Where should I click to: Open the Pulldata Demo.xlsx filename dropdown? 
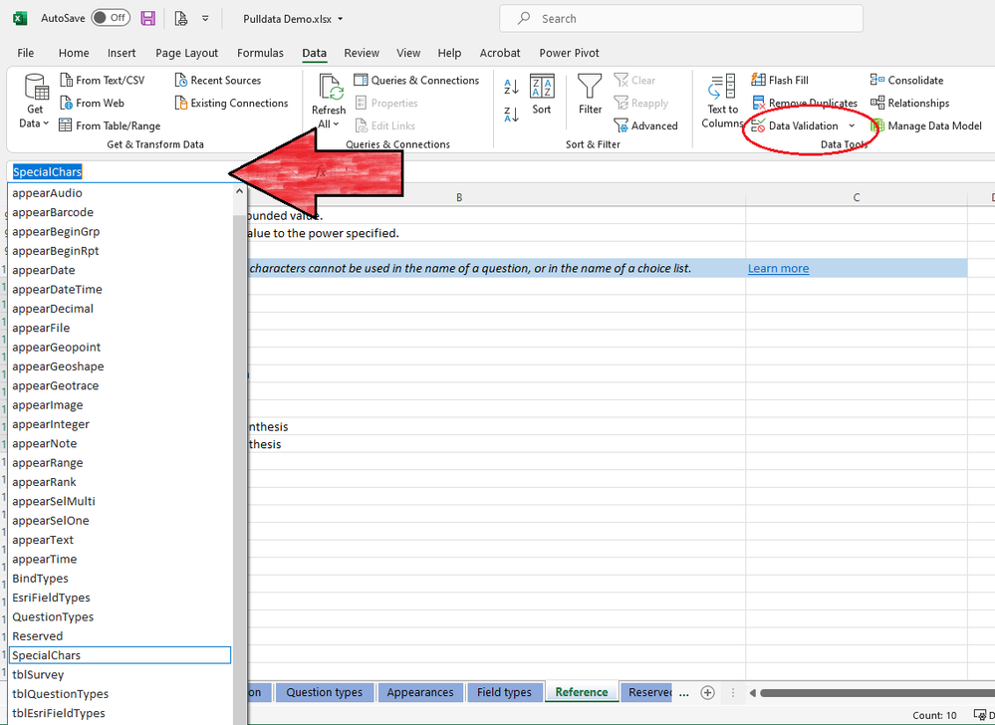(x=340, y=19)
